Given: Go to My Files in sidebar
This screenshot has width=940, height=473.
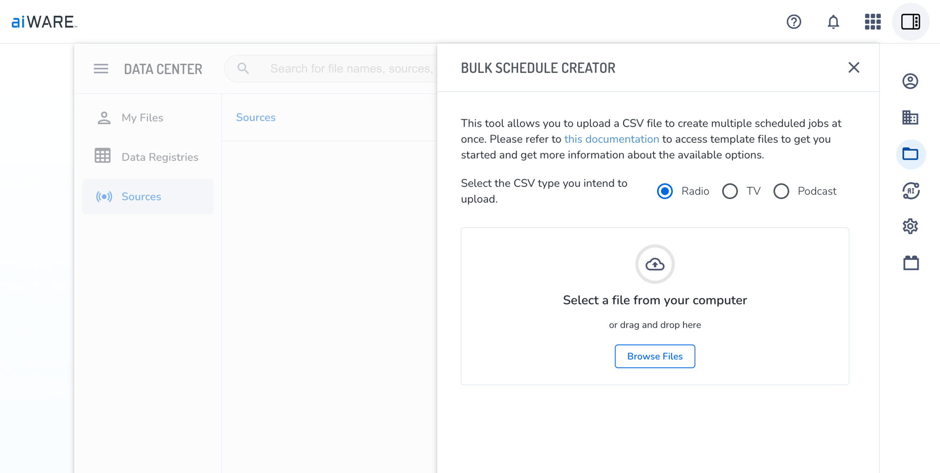Looking at the screenshot, I should tap(142, 118).
